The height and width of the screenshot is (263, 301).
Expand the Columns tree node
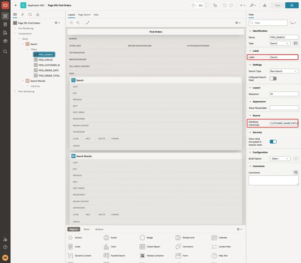tap(27, 86)
